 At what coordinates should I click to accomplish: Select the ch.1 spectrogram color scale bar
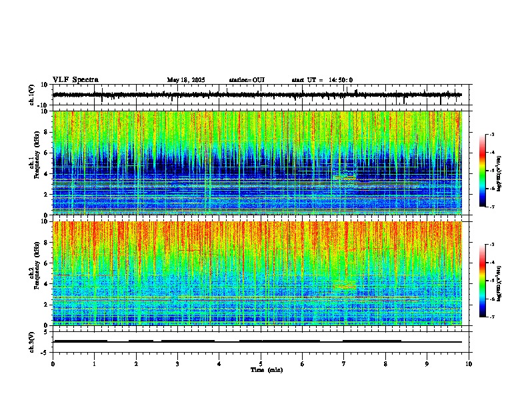482,171
